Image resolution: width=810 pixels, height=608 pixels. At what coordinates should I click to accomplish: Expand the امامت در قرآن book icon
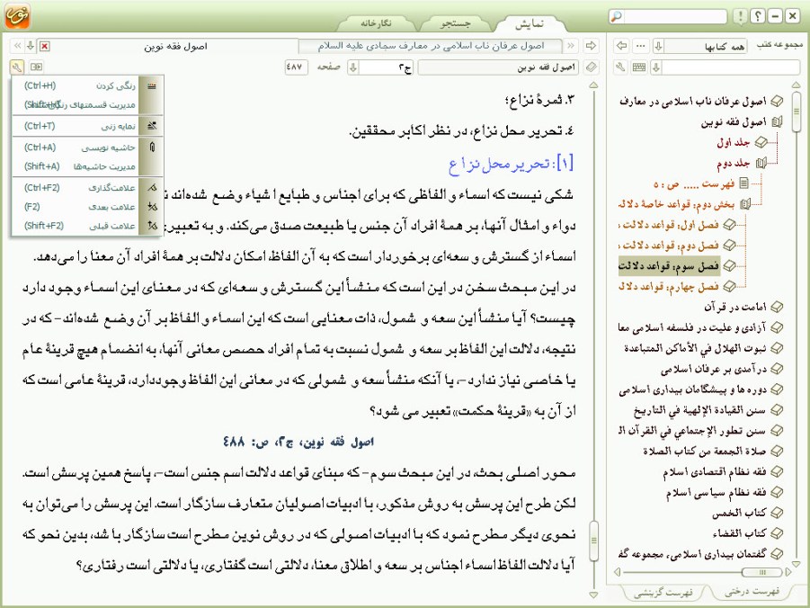776,307
